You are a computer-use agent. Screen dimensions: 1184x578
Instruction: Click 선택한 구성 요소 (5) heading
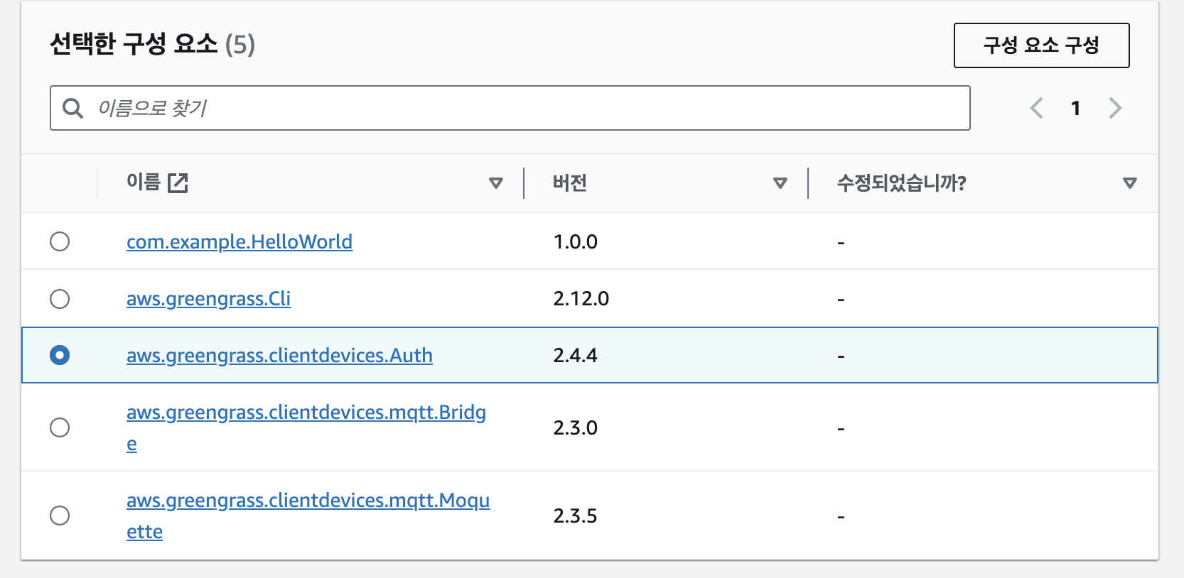[x=152, y=44]
